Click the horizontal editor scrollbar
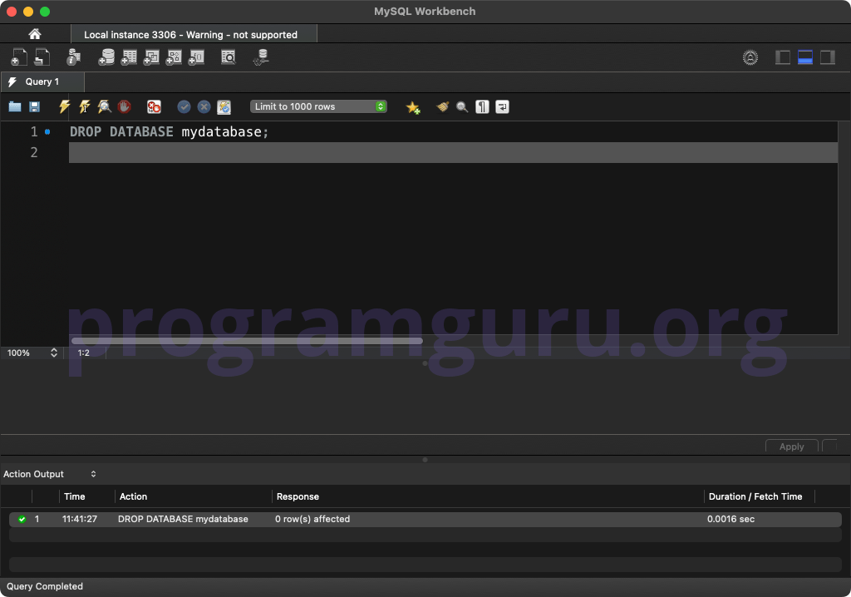851x597 pixels. [x=247, y=341]
